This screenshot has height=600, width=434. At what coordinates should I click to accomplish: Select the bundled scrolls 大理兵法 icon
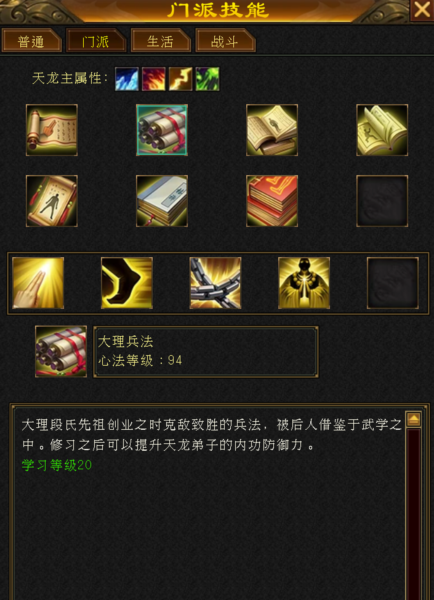(162, 130)
